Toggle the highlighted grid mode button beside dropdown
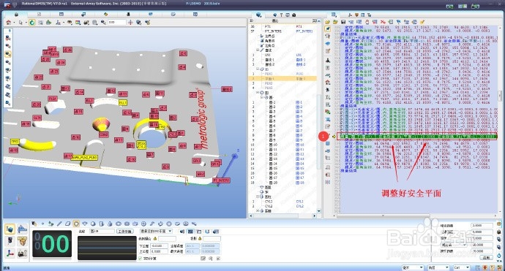The image size is (505, 271). (x=191, y=232)
